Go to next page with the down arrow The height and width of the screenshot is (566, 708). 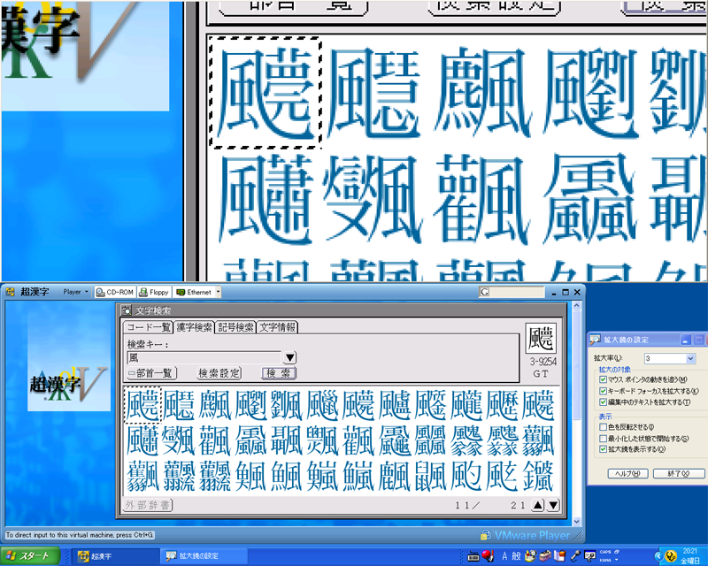coord(553,506)
